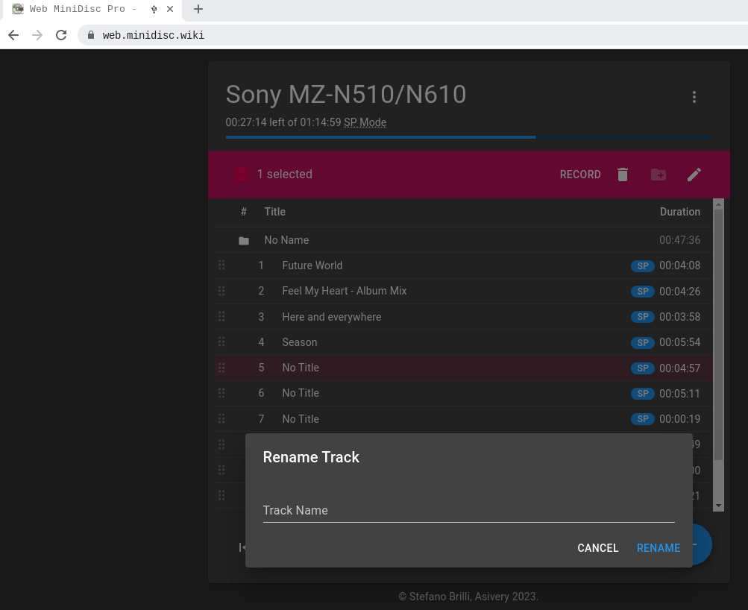Screen dimensions: 748x610
Task: Click the Duration column header
Action: click(680, 212)
